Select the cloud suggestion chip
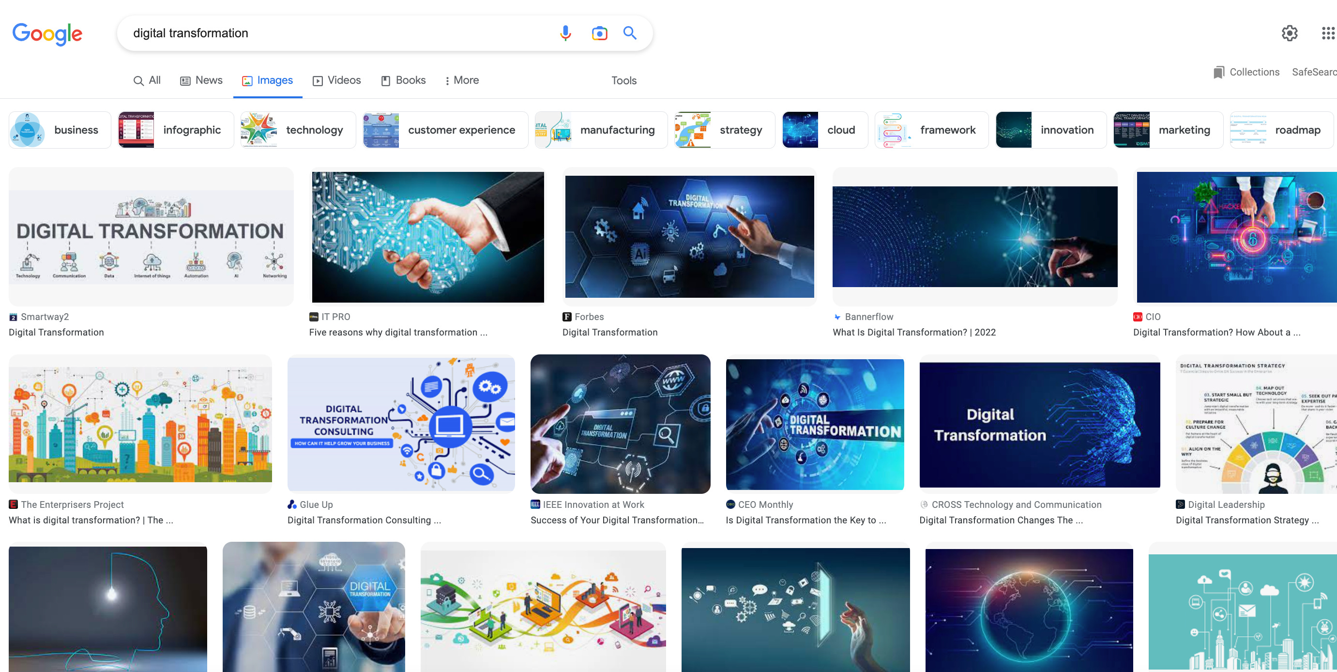Image resolution: width=1337 pixels, height=672 pixels. 825,130
